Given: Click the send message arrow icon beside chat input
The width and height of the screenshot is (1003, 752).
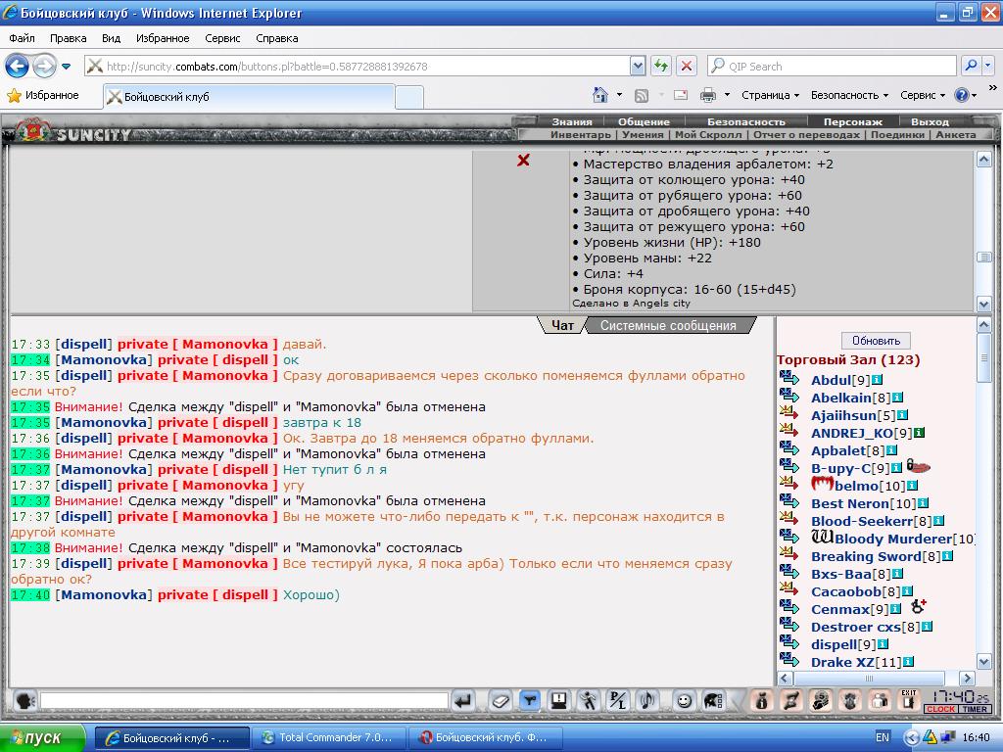Looking at the screenshot, I should (x=463, y=701).
